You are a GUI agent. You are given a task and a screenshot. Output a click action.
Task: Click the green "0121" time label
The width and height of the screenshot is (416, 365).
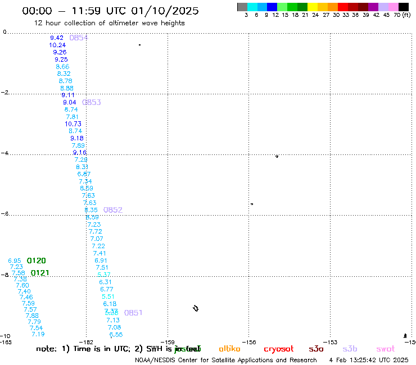pos(40,273)
